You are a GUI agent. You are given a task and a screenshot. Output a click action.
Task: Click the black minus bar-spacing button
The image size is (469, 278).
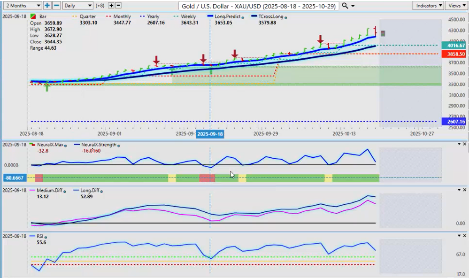(x=118, y=6)
